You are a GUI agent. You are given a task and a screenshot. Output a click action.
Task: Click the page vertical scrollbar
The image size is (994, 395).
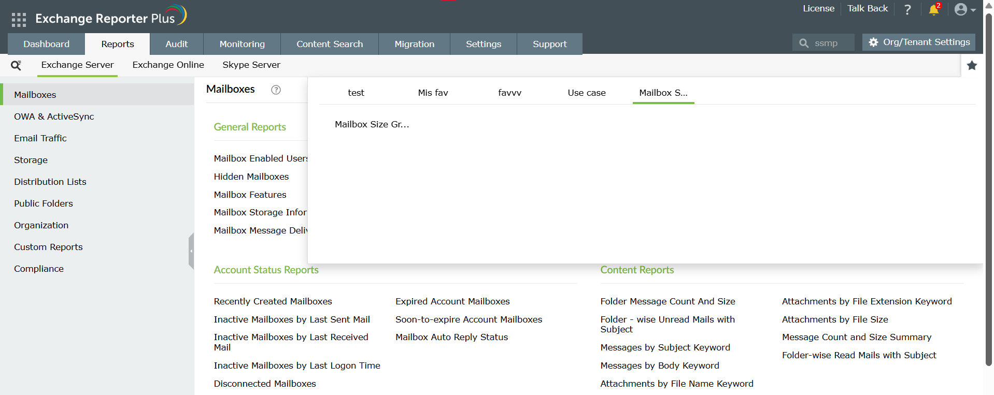989,189
